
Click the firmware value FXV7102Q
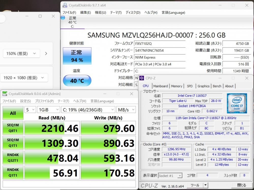(160, 44)
